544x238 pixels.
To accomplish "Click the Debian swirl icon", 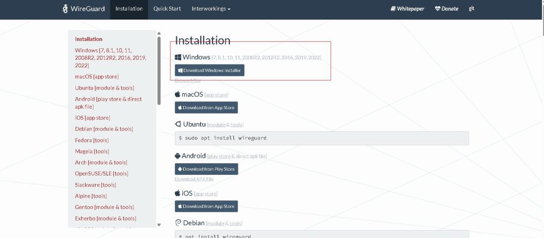I will [x=178, y=223].
